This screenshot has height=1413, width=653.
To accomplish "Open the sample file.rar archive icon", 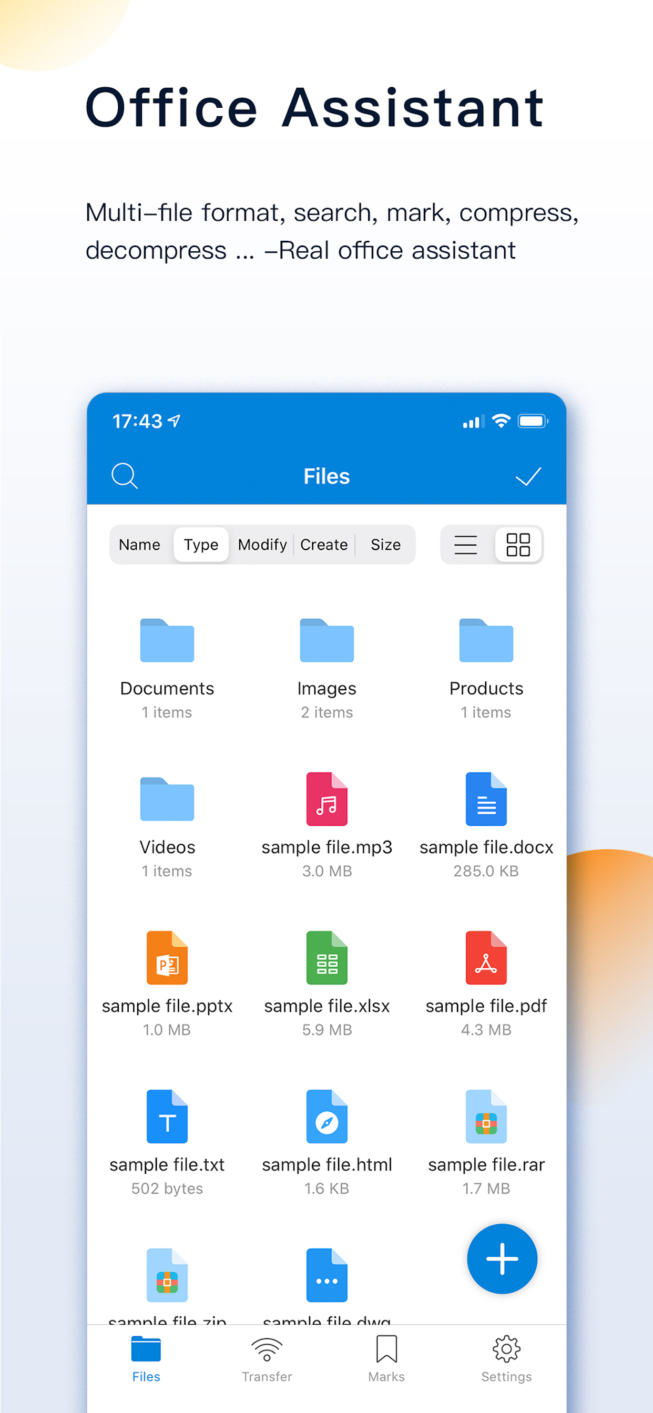I will click(486, 1116).
